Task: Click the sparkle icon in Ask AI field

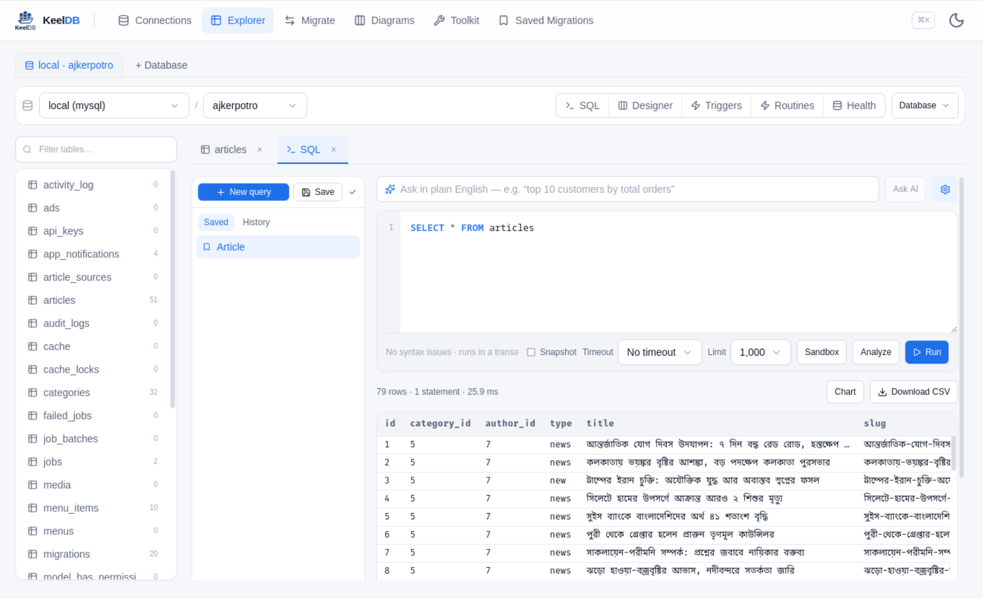Action: point(390,189)
